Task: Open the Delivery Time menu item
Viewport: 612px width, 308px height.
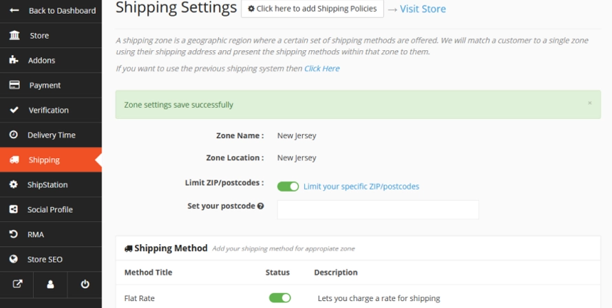Action: pyautogui.click(x=51, y=135)
